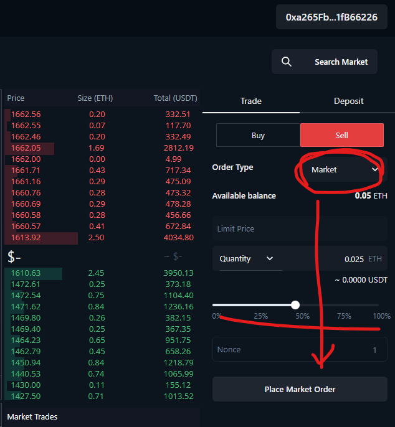Click the magnifier icon in Search Market
The width and height of the screenshot is (395, 427).
click(x=286, y=62)
